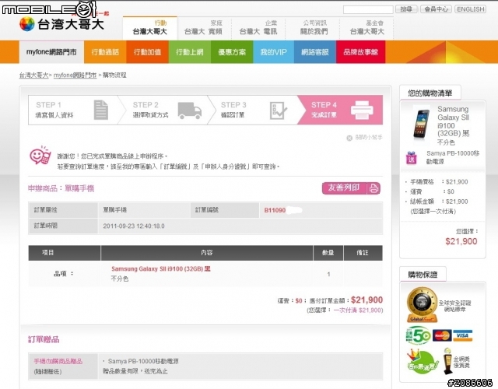Viewport: 498px width, 389px height.
Task: Click the STEP 1 document icon
Action: (101, 110)
